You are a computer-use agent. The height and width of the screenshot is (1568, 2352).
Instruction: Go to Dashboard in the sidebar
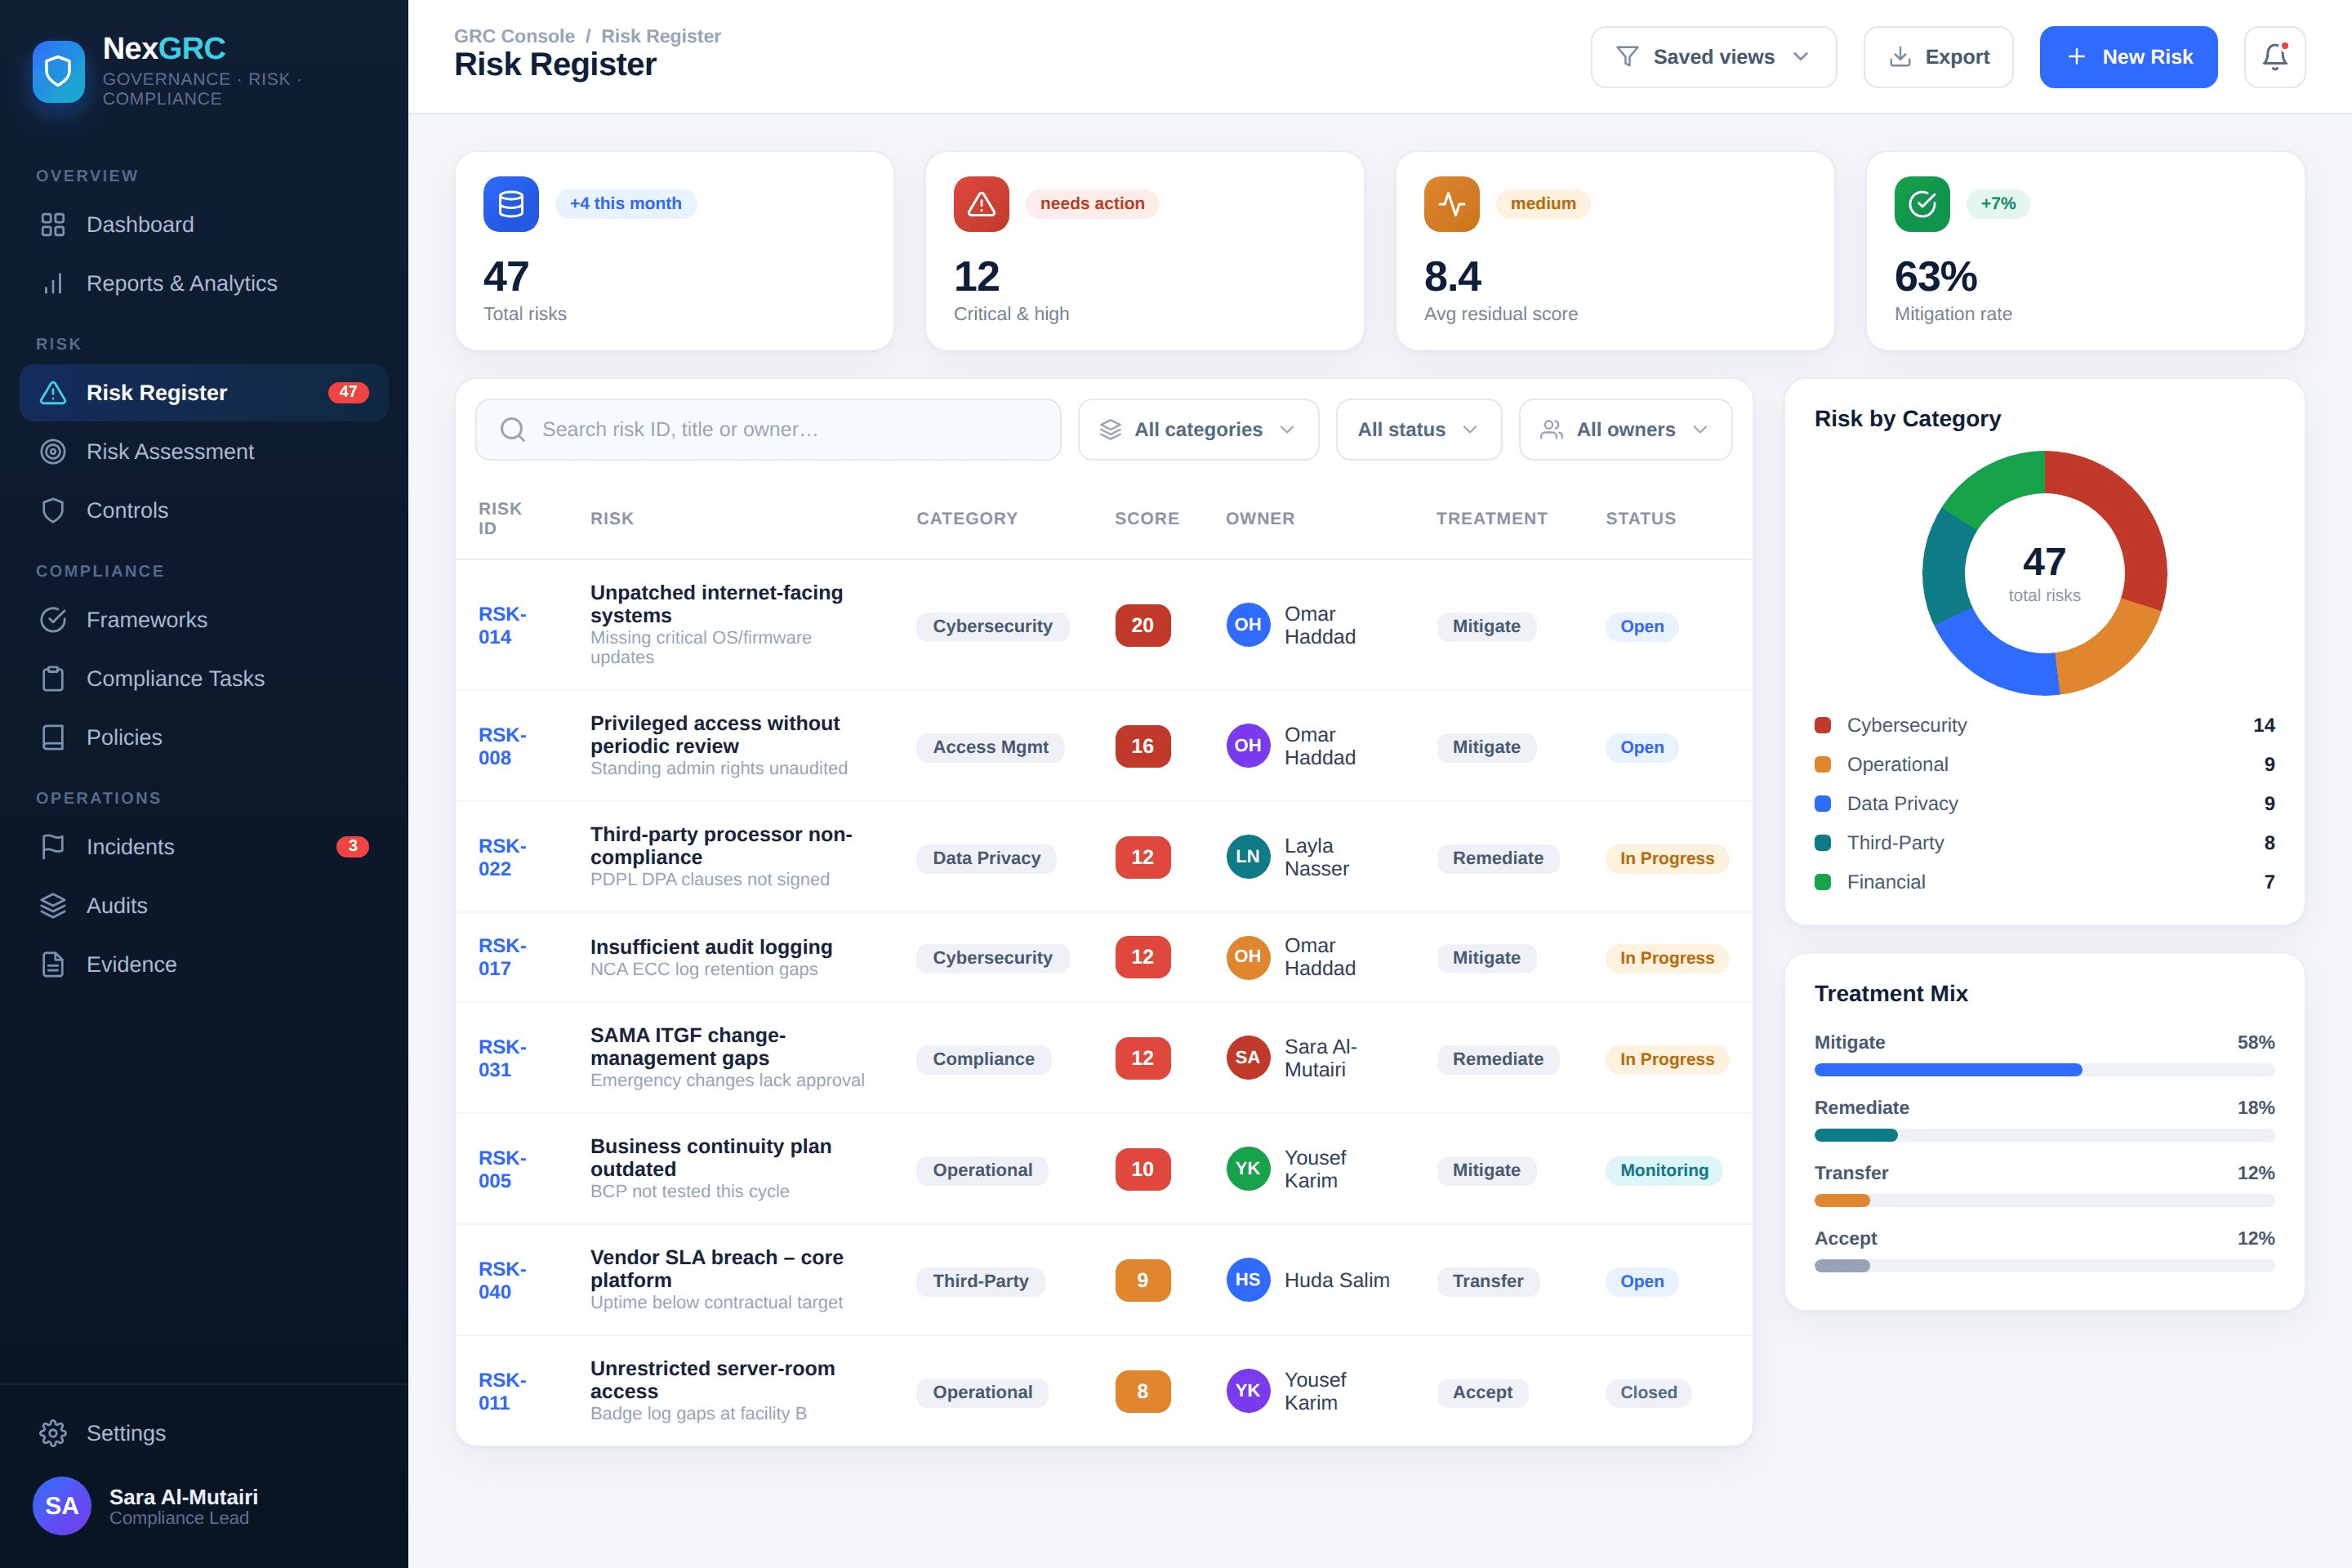[204, 225]
